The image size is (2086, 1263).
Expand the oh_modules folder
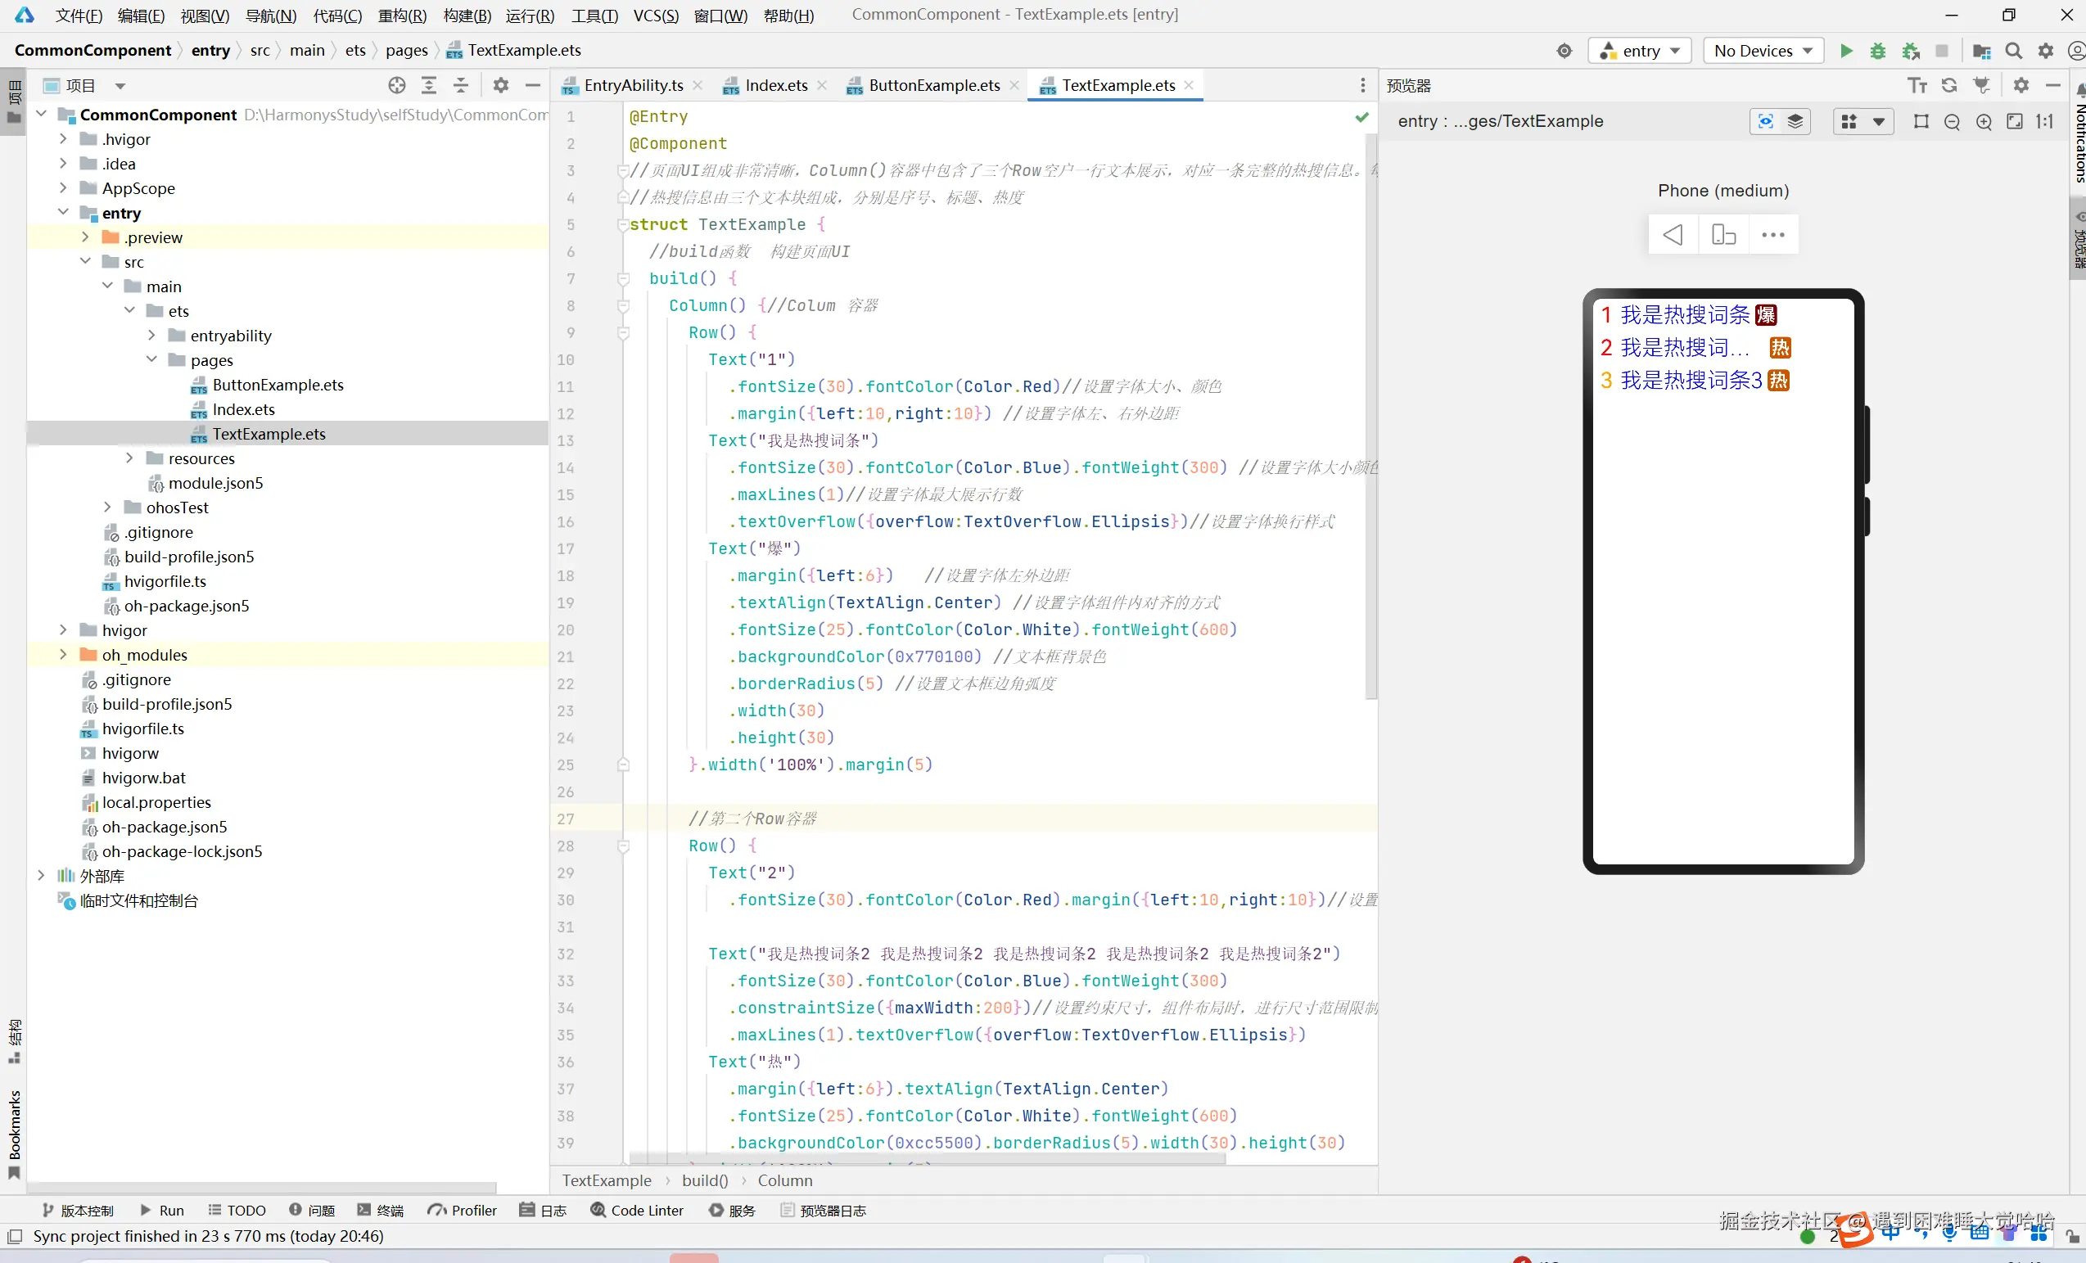tap(64, 654)
